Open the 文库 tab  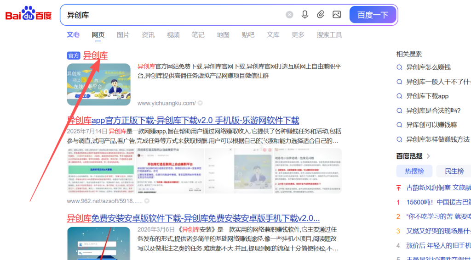pyautogui.click(x=273, y=35)
